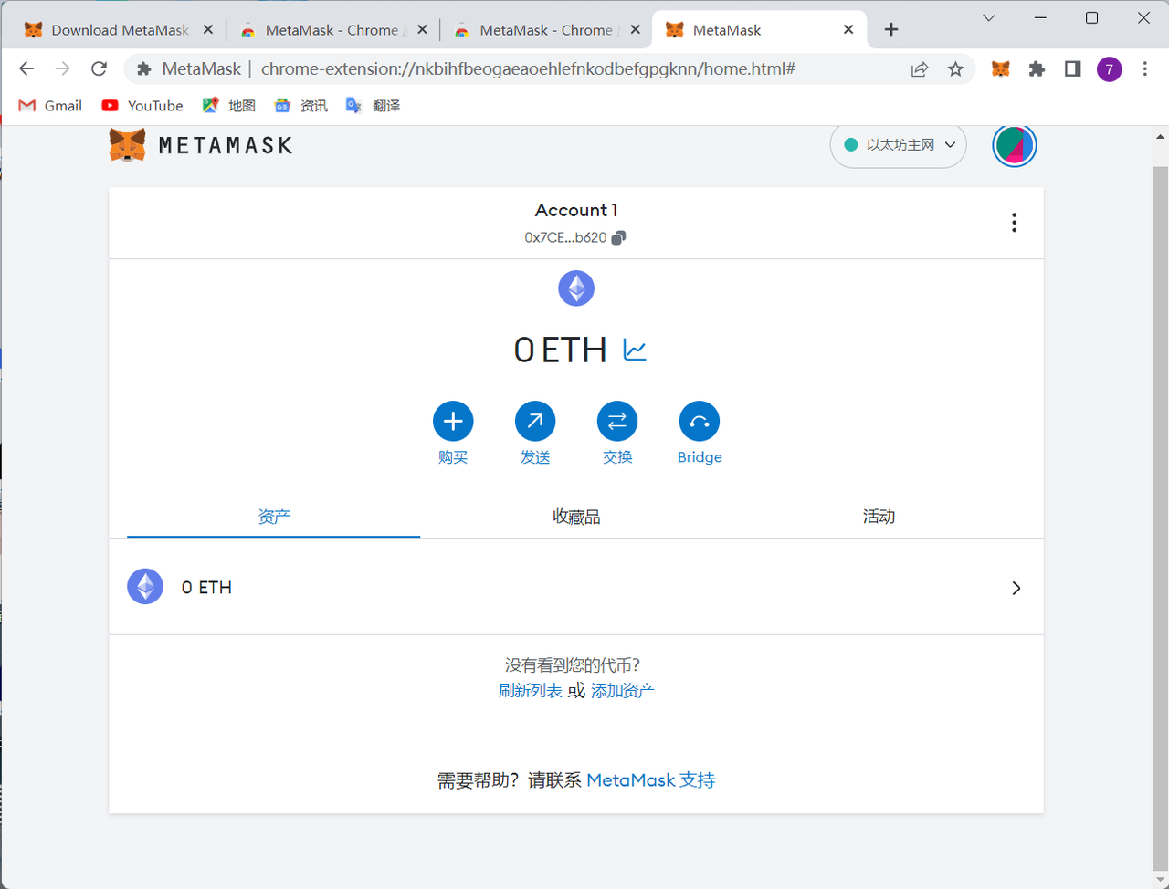Click the chrome-extension URL address bar
This screenshot has height=889, width=1169.
pos(528,68)
